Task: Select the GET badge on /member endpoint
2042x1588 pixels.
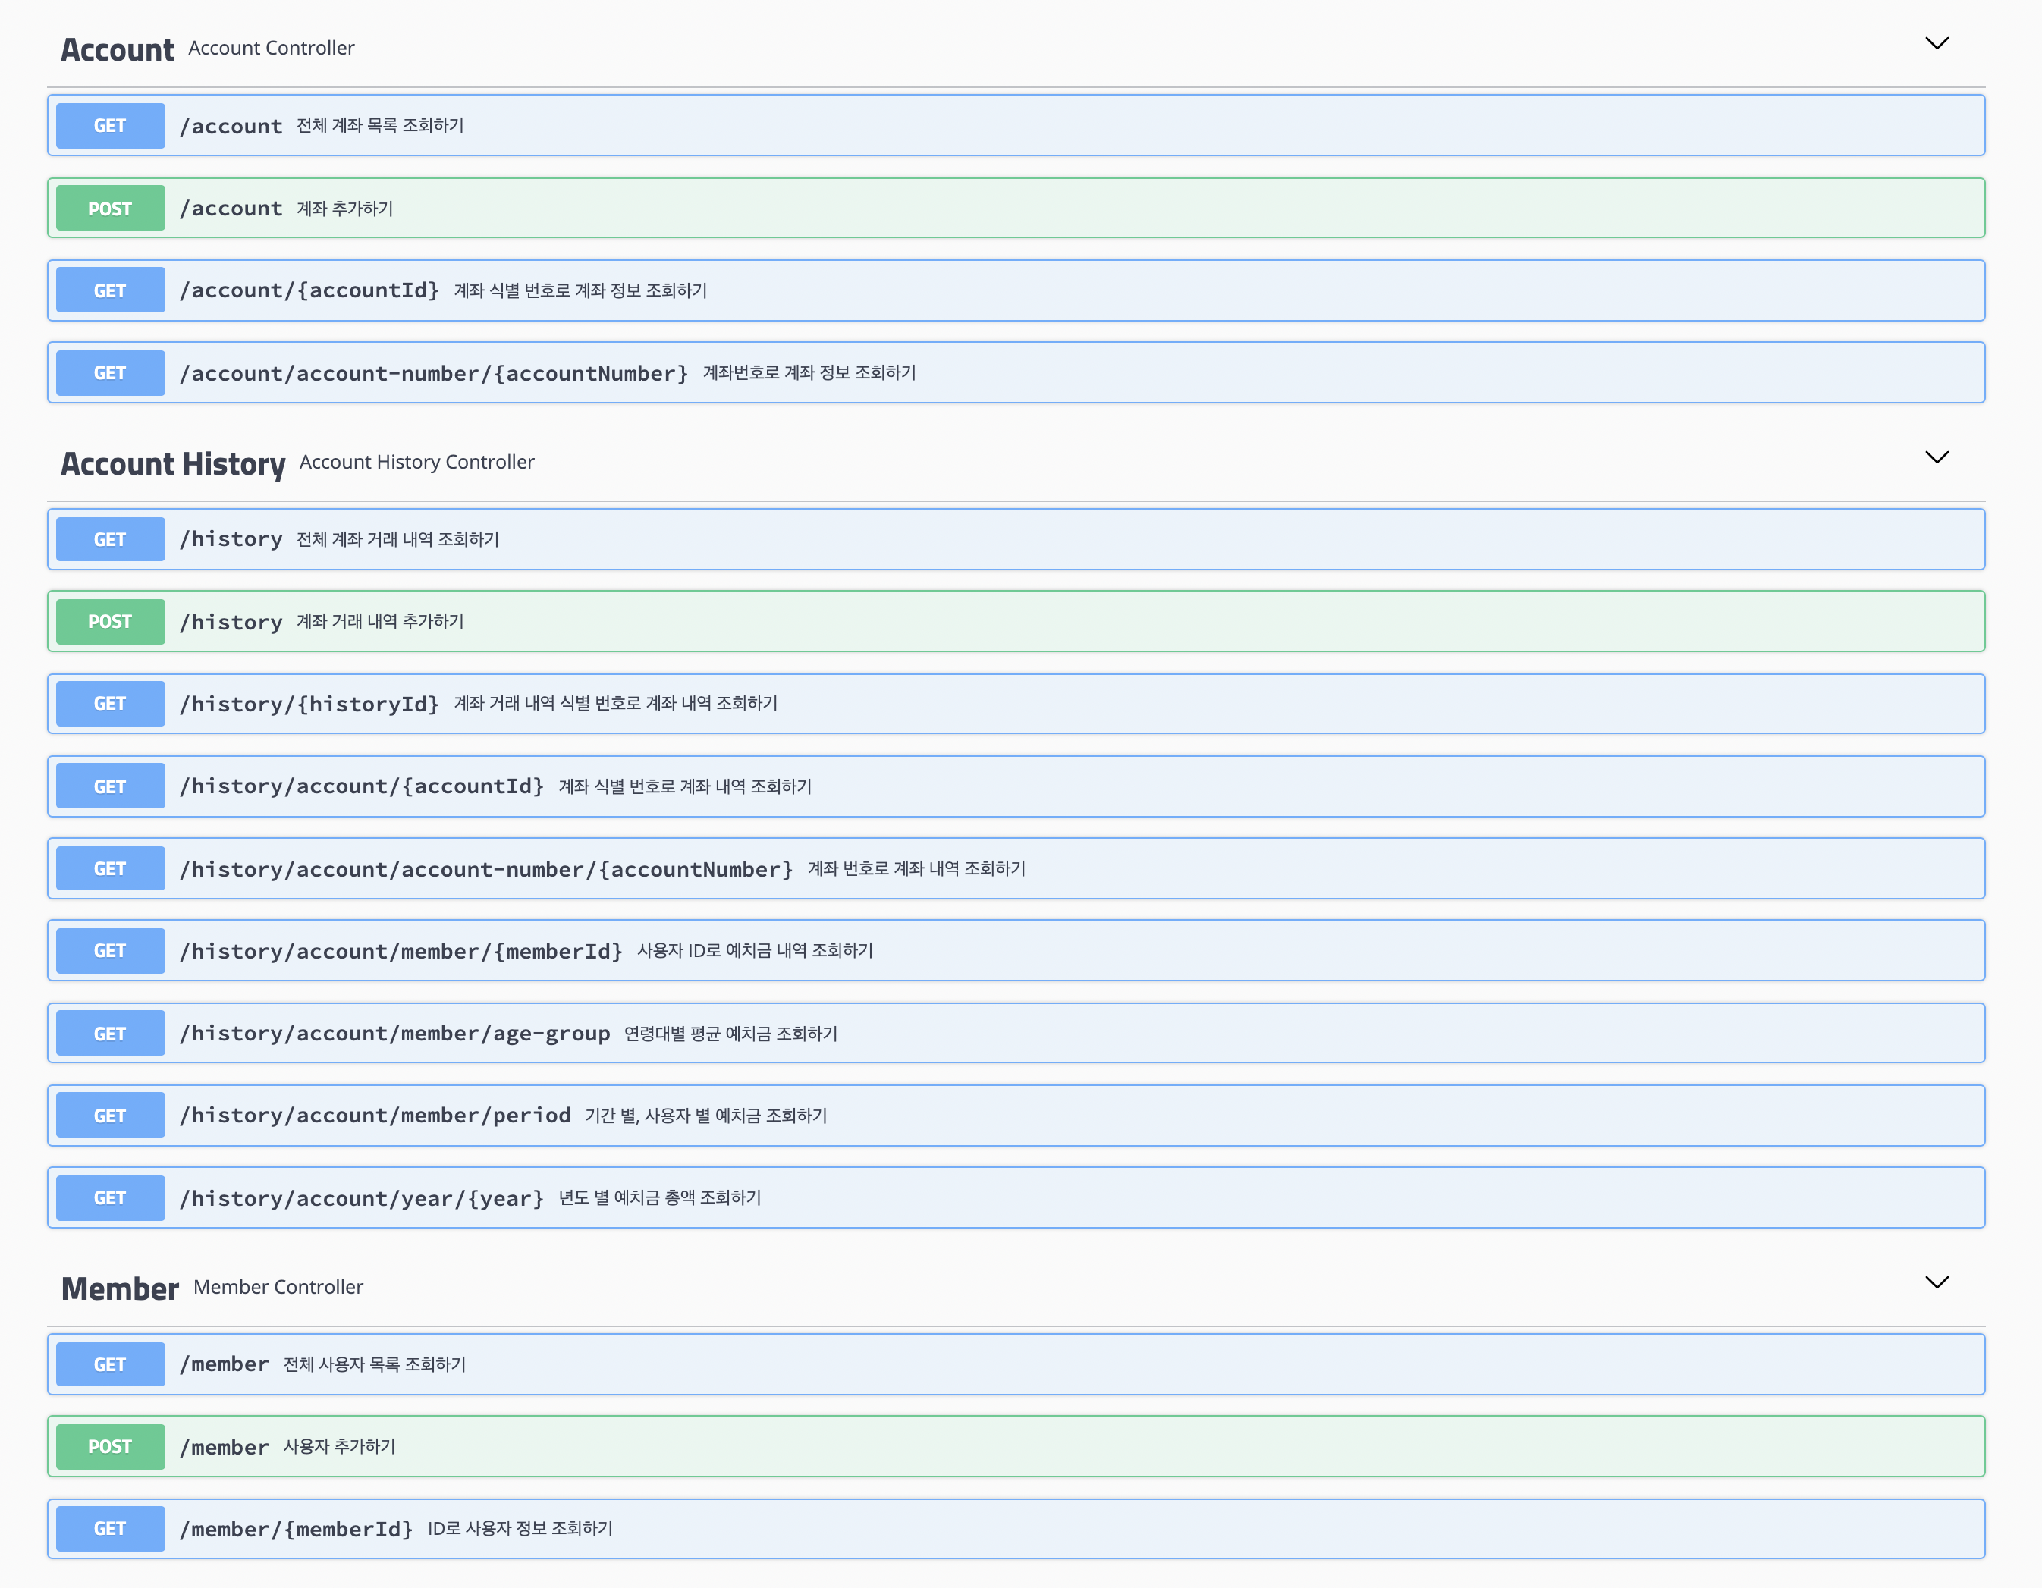Action: (109, 1364)
